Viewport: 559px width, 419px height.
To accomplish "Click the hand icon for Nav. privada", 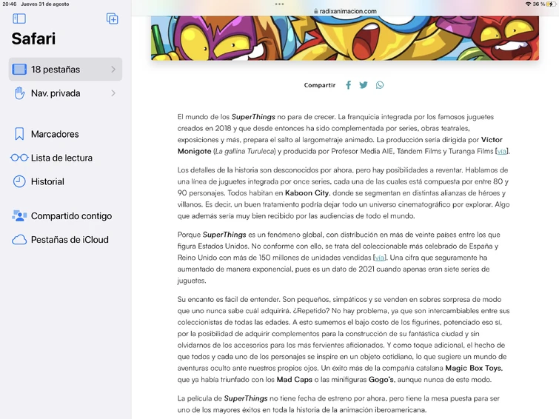I will pos(19,93).
